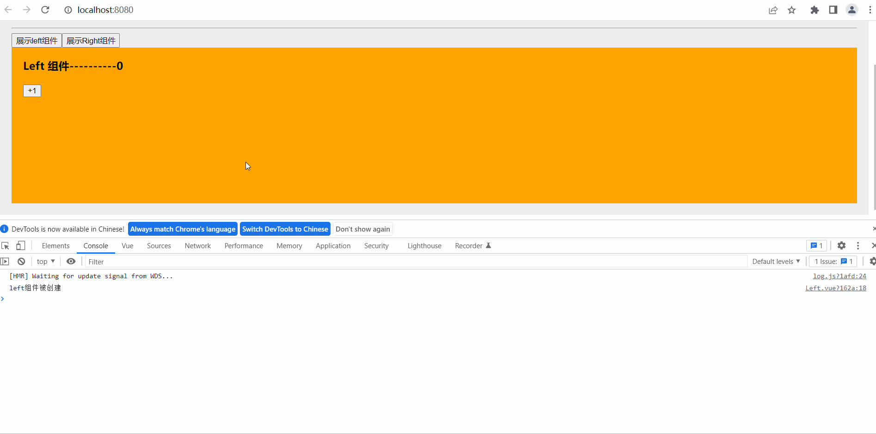Open DevTools settings gear

coord(841,246)
